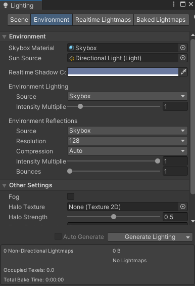
Task: Click the scrollbar down arrow
Action: [193, 221]
